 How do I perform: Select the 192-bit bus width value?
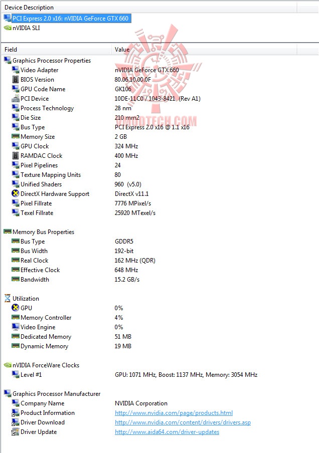[x=124, y=251]
